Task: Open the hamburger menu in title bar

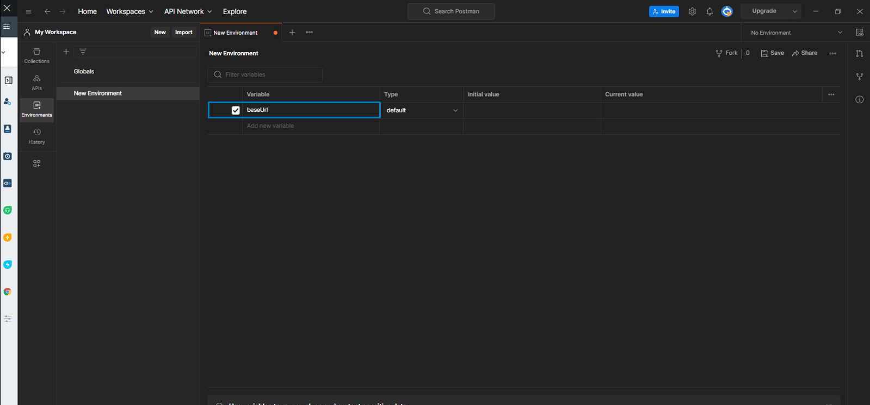Action: [28, 11]
